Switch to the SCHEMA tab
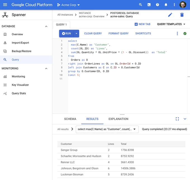190x180 pixels. coord(70,119)
